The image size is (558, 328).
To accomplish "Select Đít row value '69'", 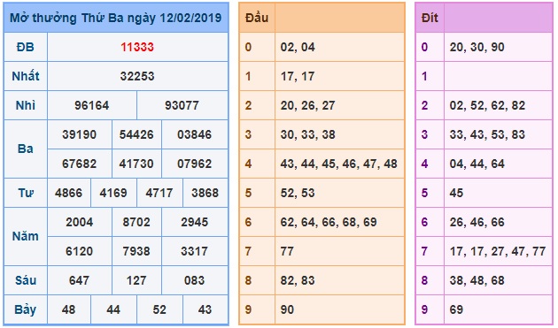I will 456,309.
